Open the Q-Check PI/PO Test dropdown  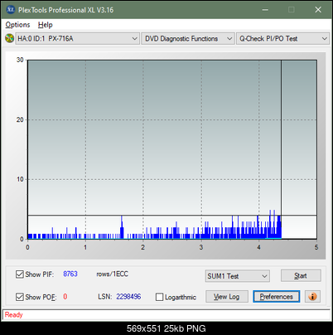(x=282, y=38)
